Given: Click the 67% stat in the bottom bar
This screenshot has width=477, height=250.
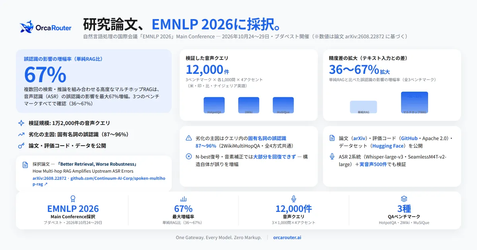Looking at the screenshot, I should [x=183, y=209].
